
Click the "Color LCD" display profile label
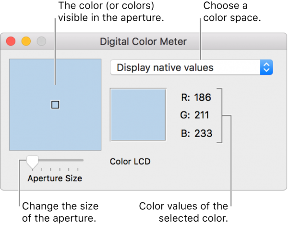pyautogui.click(x=130, y=162)
